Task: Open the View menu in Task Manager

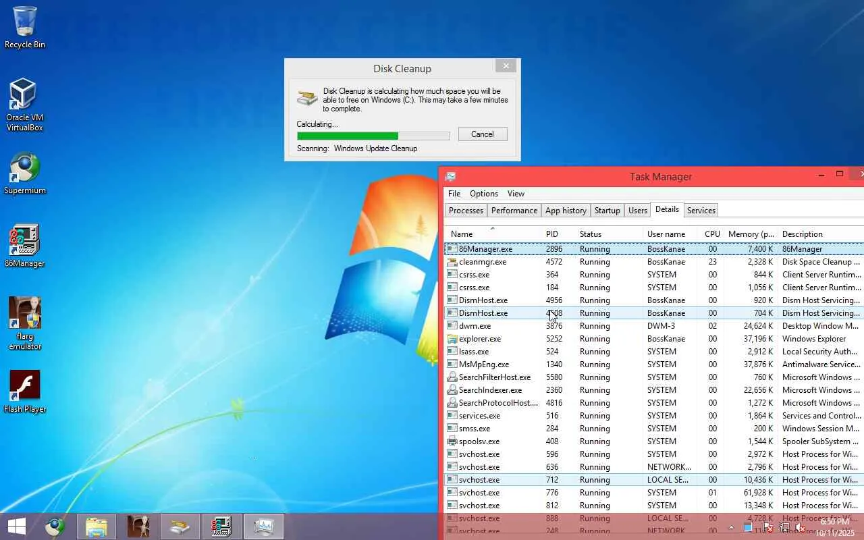Action: (516, 194)
